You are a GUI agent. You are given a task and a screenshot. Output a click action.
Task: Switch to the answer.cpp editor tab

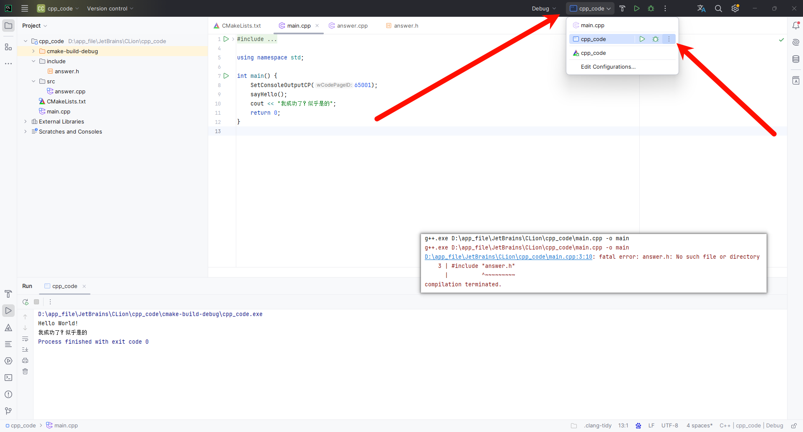[352, 26]
